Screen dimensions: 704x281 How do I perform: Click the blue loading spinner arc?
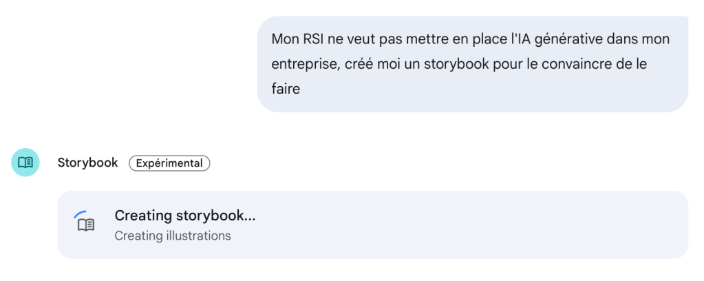point(80,214)
